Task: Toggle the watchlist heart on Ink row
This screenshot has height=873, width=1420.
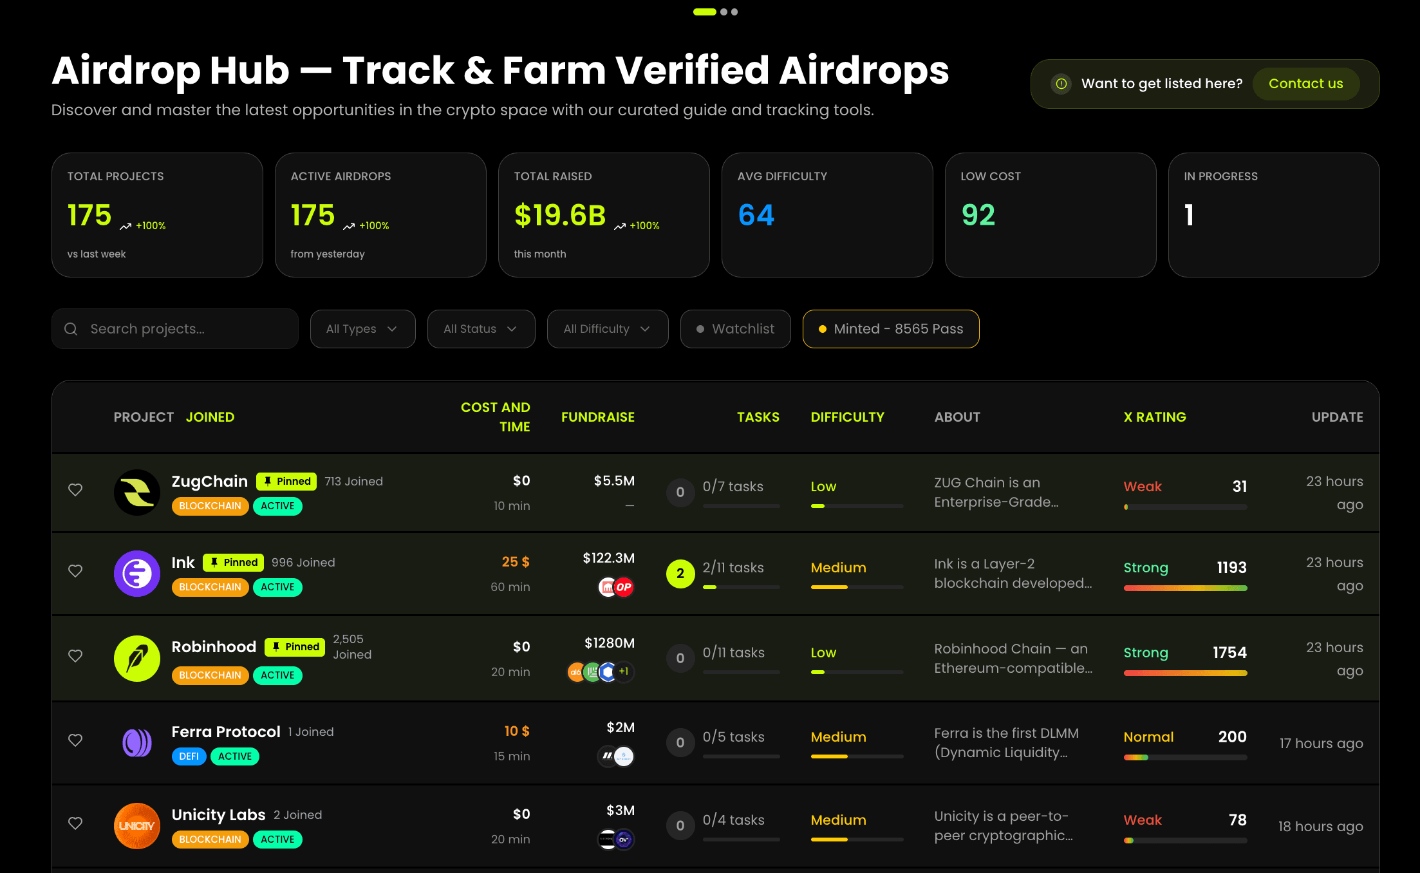Action: 75,571
